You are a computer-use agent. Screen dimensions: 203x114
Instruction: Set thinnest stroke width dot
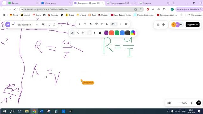89,33
